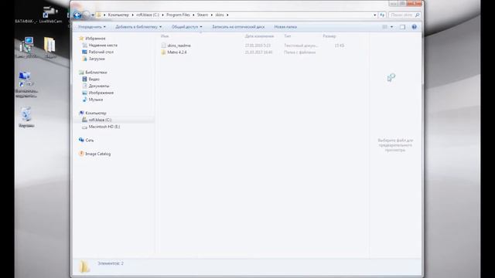Select Избранное in the navigation pane
This screenshot has width=495, height=278.
95,38
